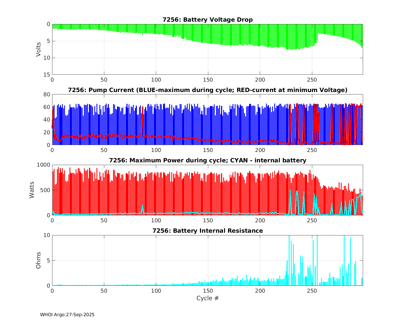The height and width of the screenshot is (321, 401).
Task: Click the Watts y-axis label
Action: coord(32,190)
